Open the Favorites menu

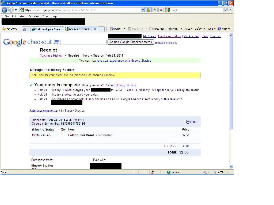(x=33, y=16)
